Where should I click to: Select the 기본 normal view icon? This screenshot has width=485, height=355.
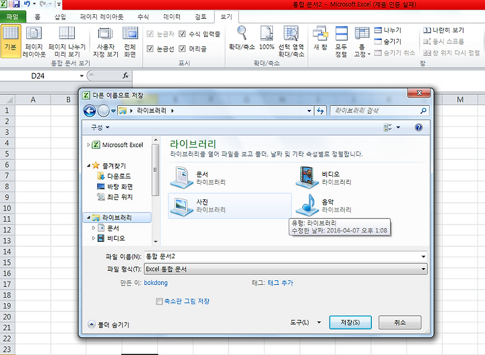click(11, 41)
